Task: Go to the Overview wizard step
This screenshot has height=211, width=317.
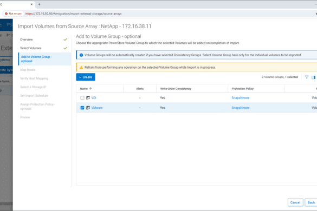Action: coord(27,39)
